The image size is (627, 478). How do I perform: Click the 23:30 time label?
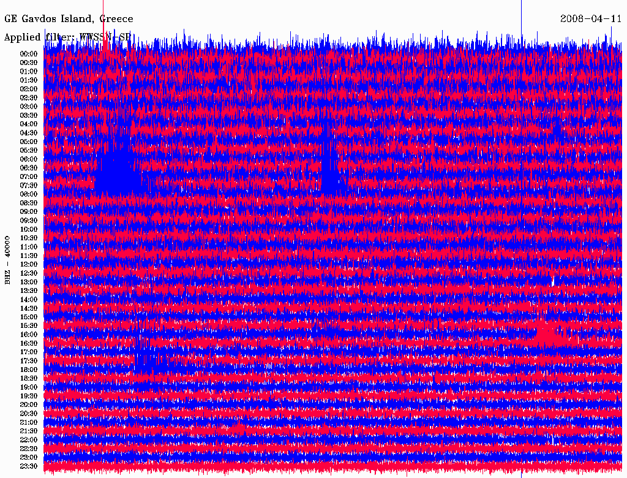point(29,466)
